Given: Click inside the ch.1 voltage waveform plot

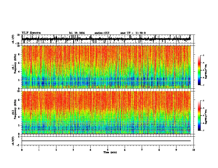Looking at the screenshot, I should coord(108,39).
